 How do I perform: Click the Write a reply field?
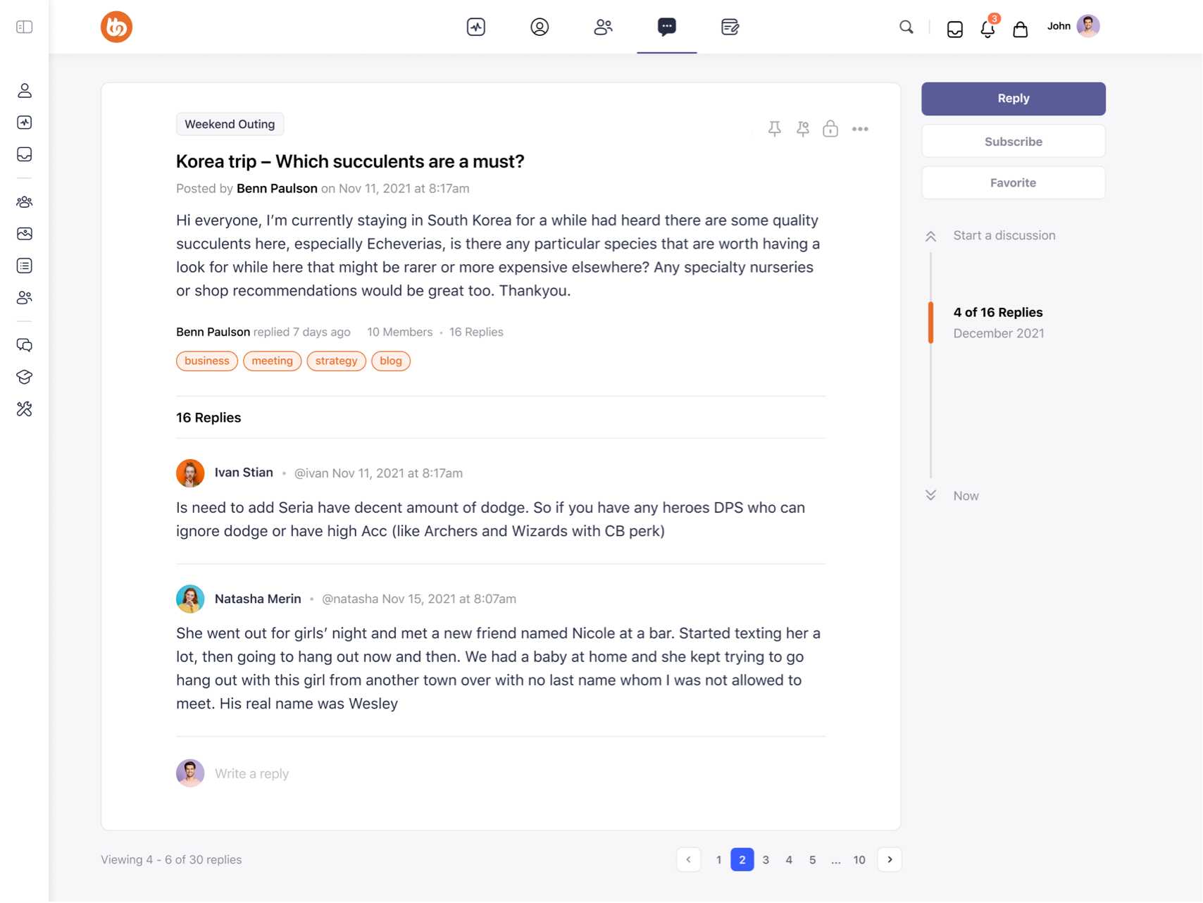tap(251, 773)
